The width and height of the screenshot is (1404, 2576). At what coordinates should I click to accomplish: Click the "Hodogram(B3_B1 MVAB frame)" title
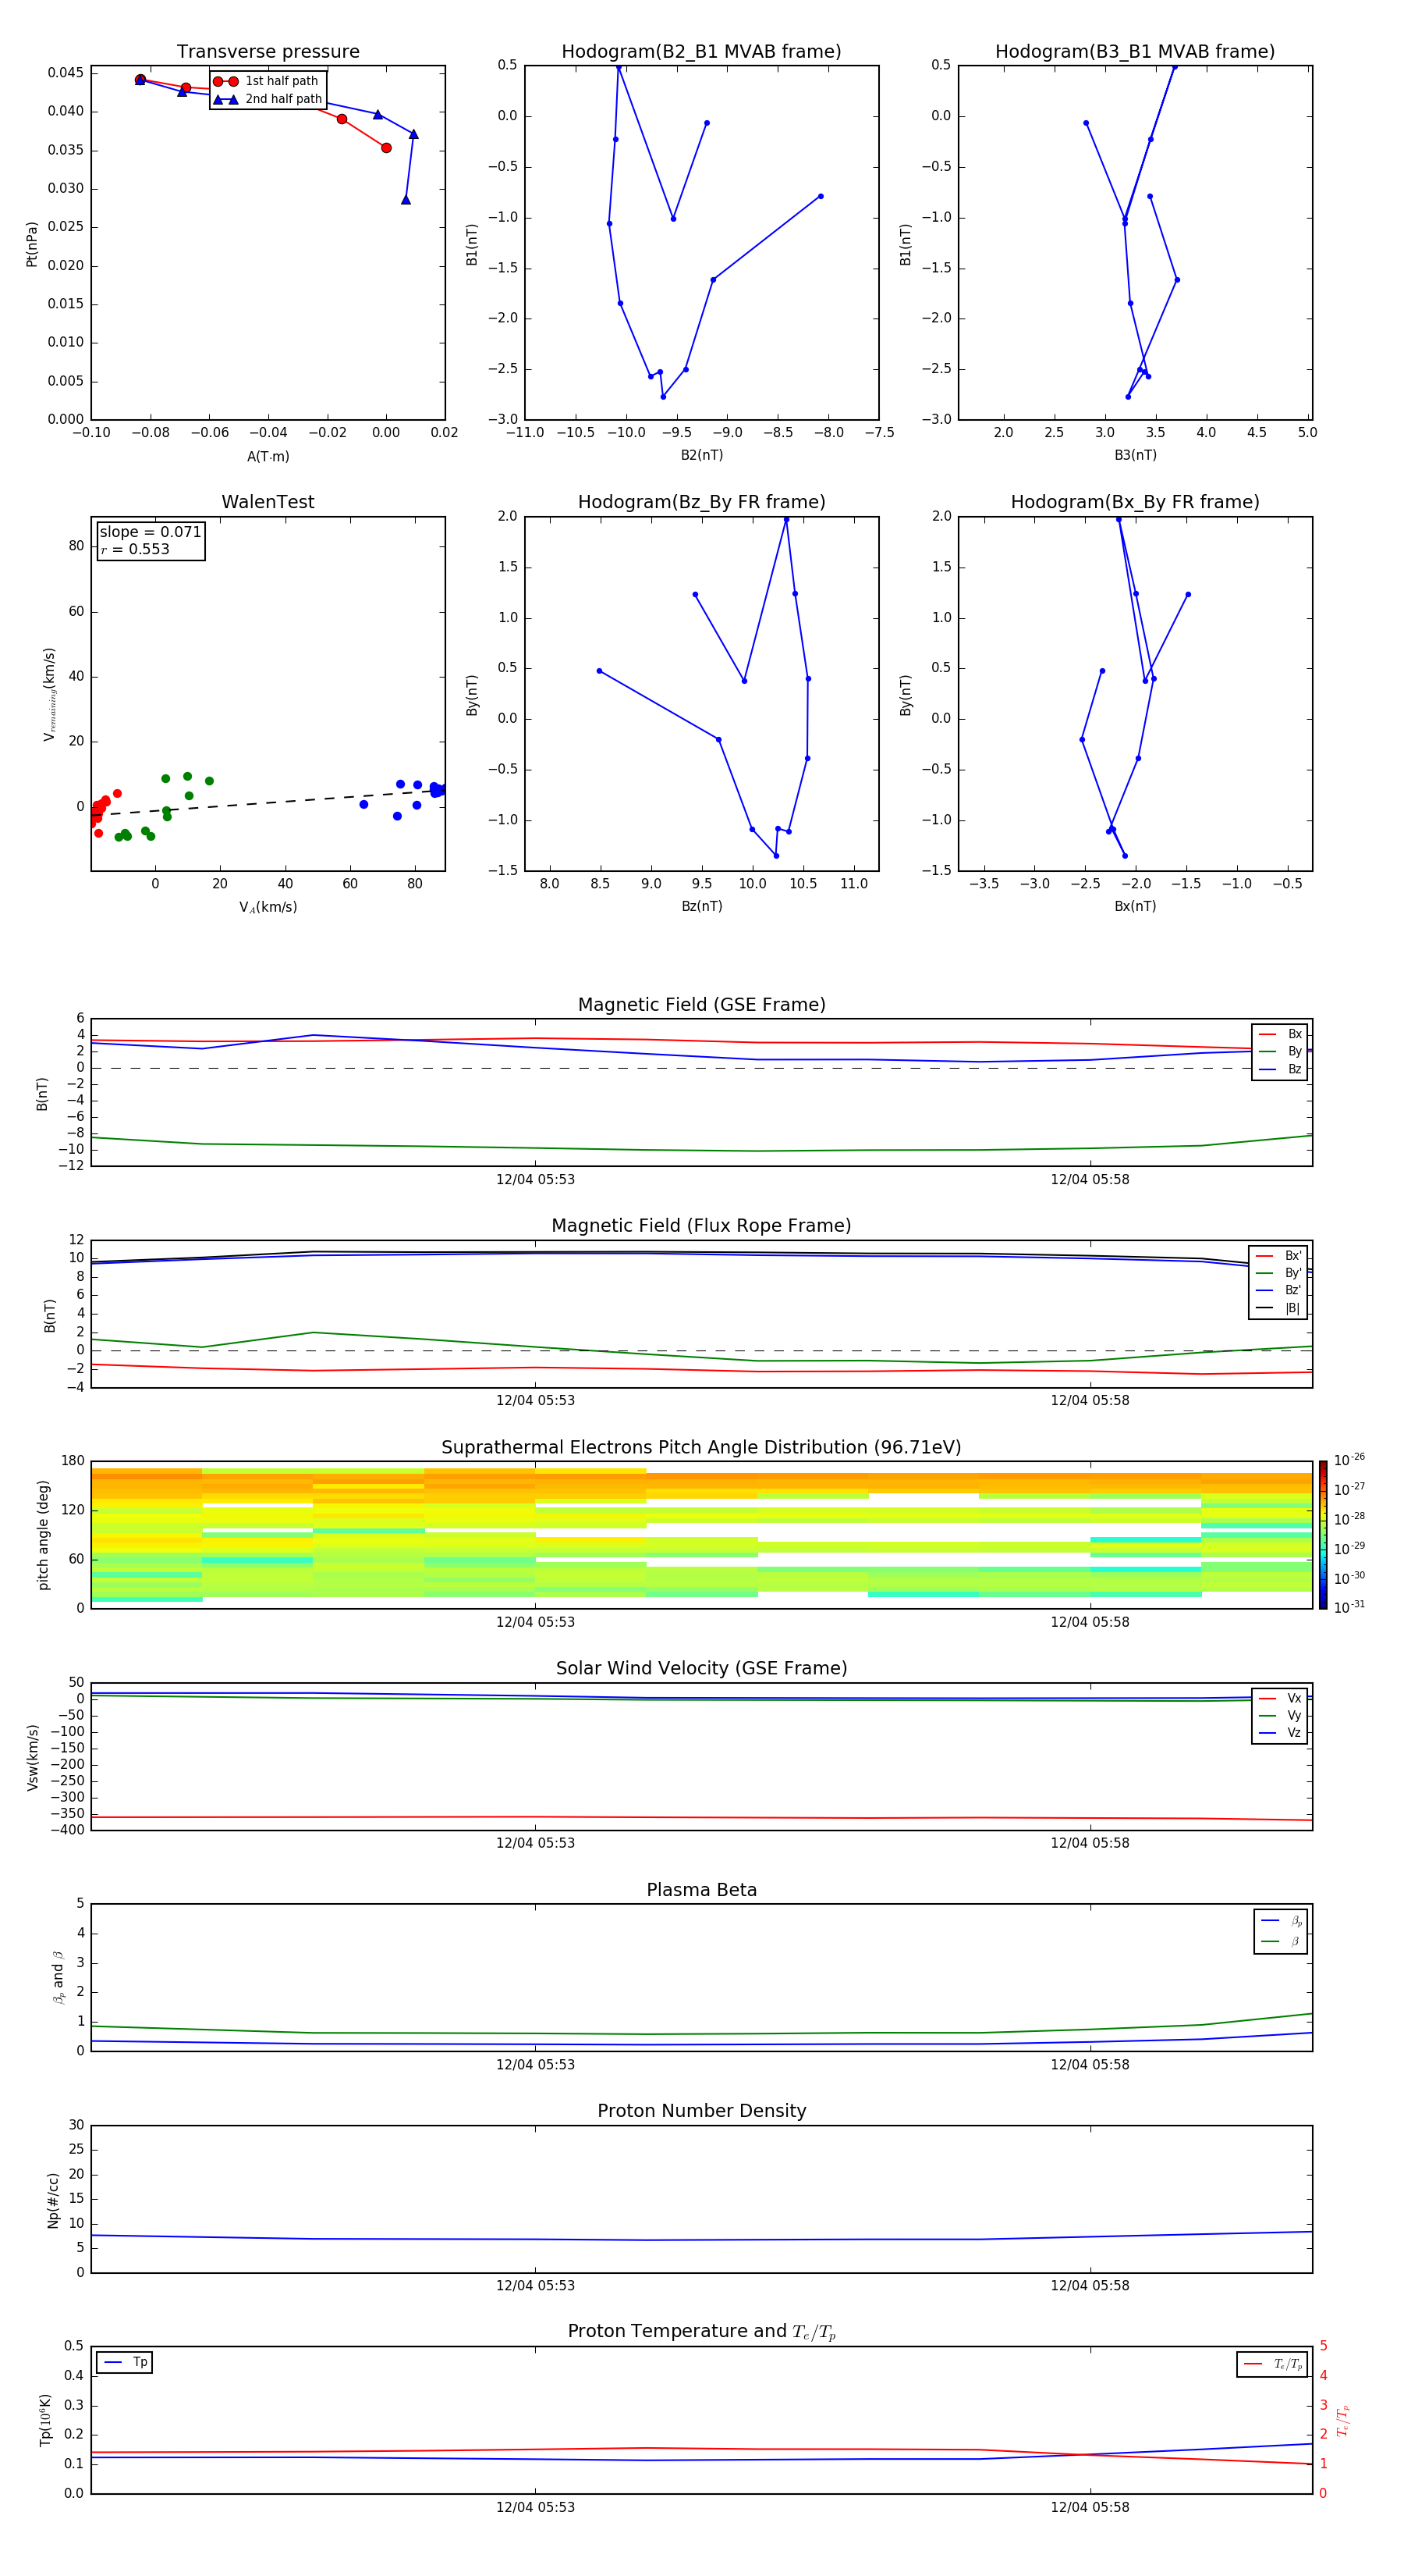pos(1135,52)
